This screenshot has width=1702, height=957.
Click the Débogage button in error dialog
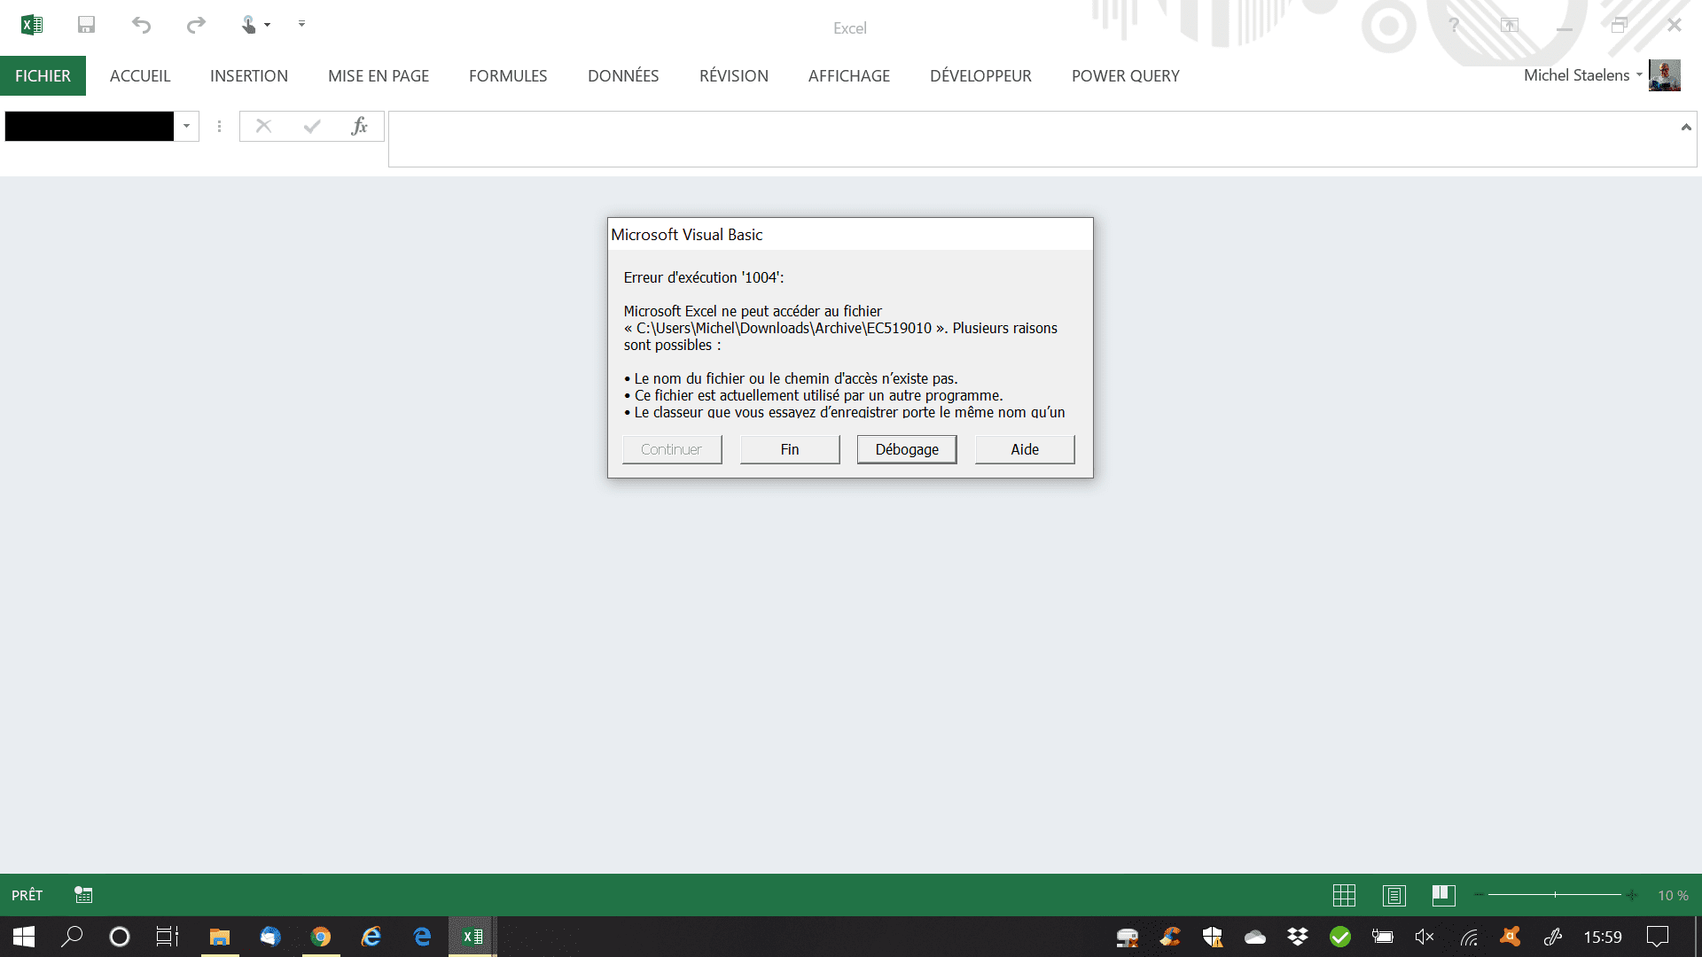(x=907, y=449)
